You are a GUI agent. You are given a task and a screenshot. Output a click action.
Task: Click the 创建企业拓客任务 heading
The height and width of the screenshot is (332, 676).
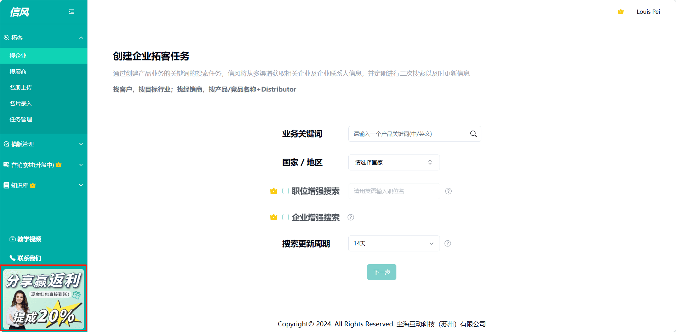click(151, 56)
